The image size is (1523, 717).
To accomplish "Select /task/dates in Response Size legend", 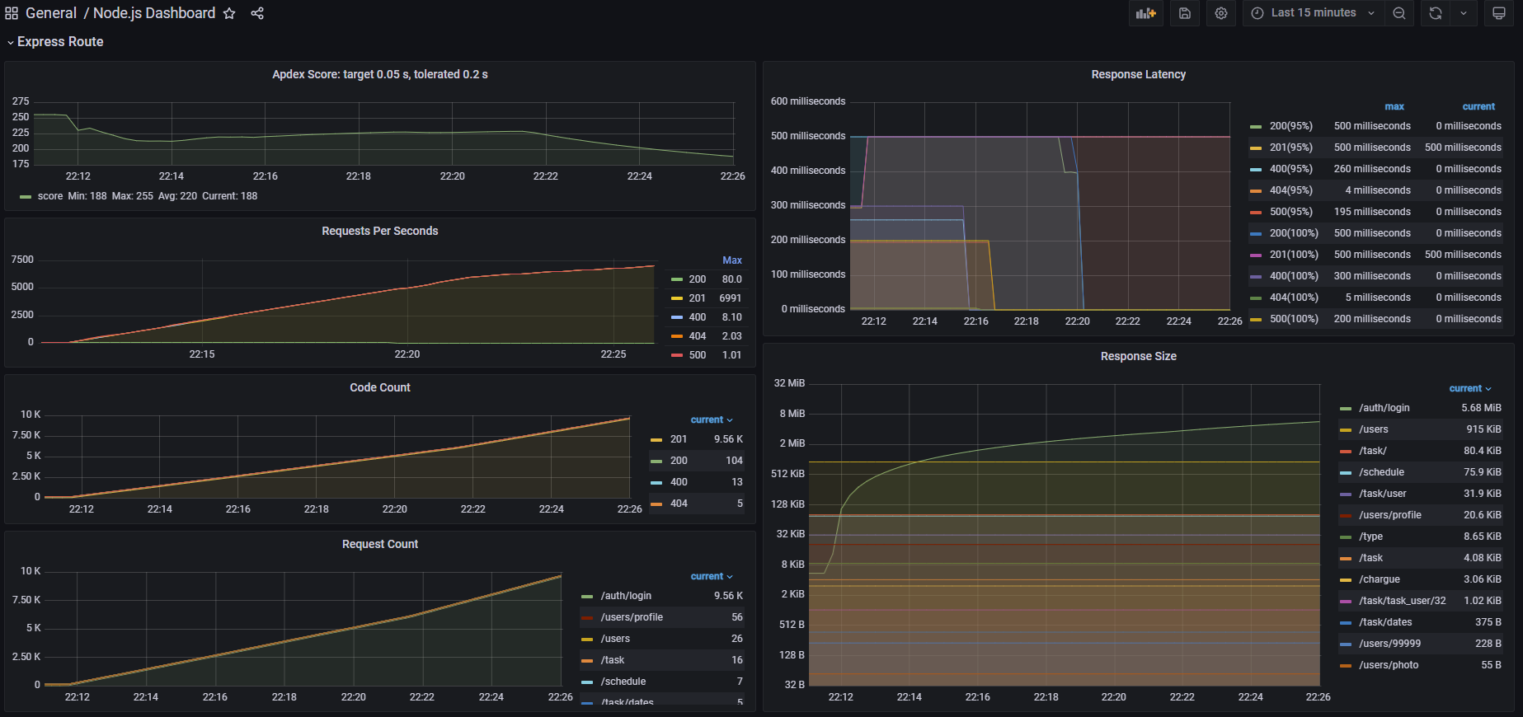I will (x=1385, y=622).
